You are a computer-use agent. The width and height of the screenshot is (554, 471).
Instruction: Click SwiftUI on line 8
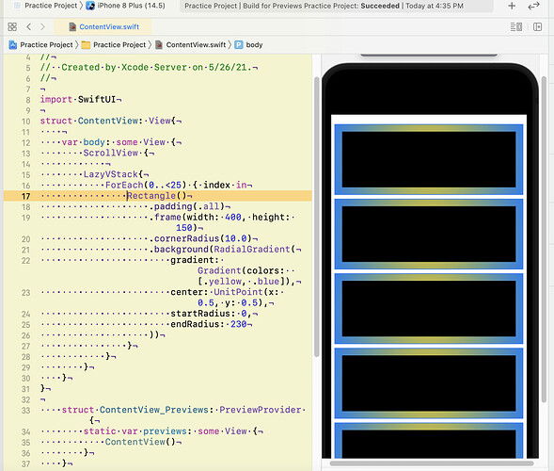point(97,100)
